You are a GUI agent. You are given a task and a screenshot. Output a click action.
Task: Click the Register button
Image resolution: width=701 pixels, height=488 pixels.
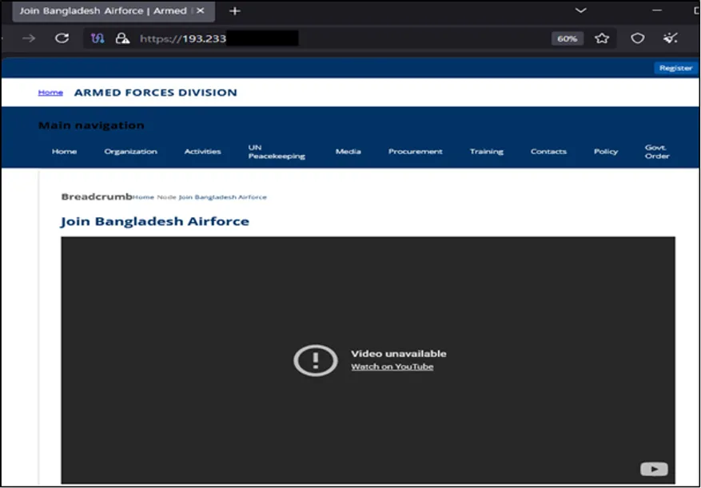coord(675,68)
